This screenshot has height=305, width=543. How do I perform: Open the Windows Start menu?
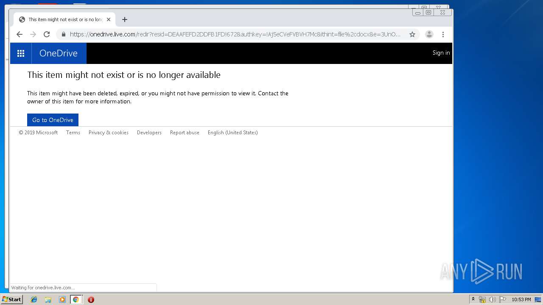11,299
